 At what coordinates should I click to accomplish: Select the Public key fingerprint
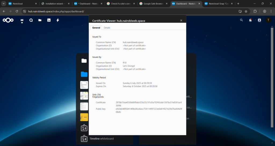[x=149, y=110]
